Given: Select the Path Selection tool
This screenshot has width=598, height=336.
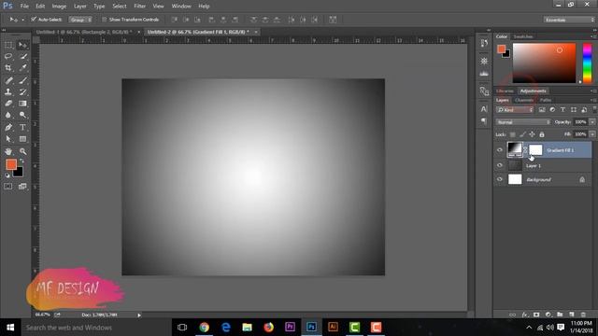Looking at the screenshot, I should pos(8,139).
